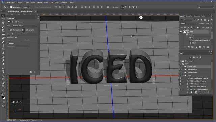
Task: Select the Clone Stamp tool
Action: [3, 45]
